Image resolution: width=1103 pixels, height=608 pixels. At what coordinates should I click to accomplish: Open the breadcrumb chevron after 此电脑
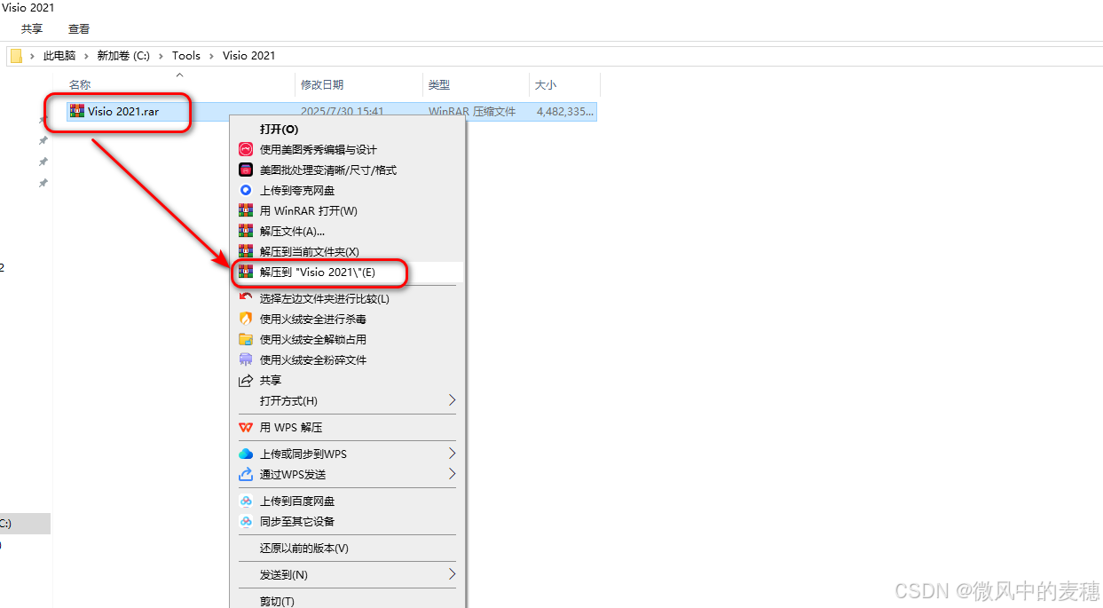87,55
